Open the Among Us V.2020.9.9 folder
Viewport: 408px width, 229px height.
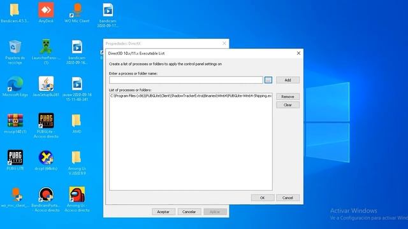click(76, 158)
